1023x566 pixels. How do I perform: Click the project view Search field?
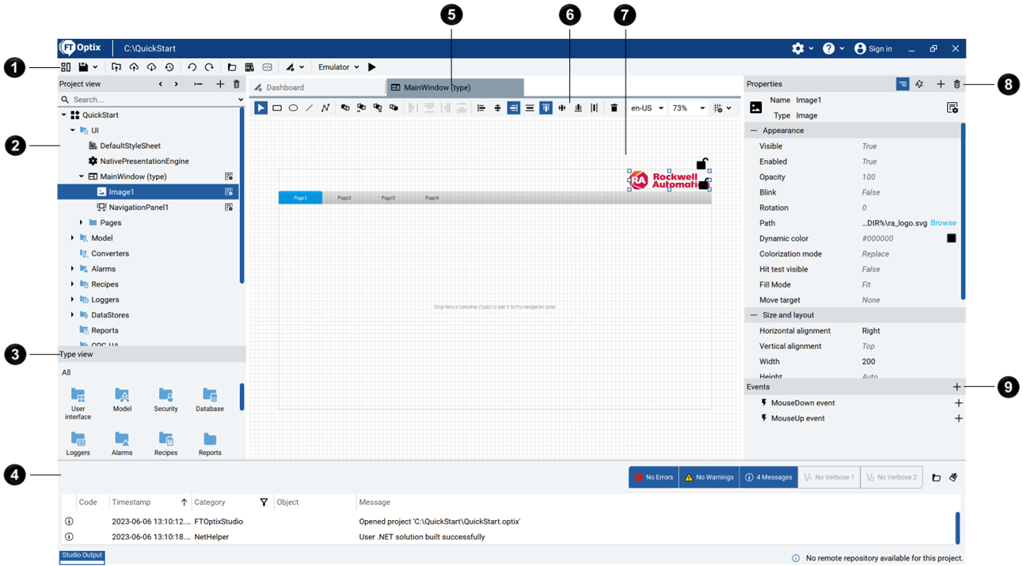click(x=150, y=100)
